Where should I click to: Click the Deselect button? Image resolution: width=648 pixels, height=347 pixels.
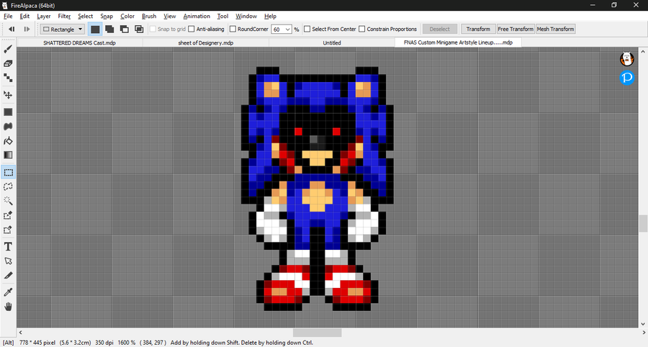tap(440, 29)
